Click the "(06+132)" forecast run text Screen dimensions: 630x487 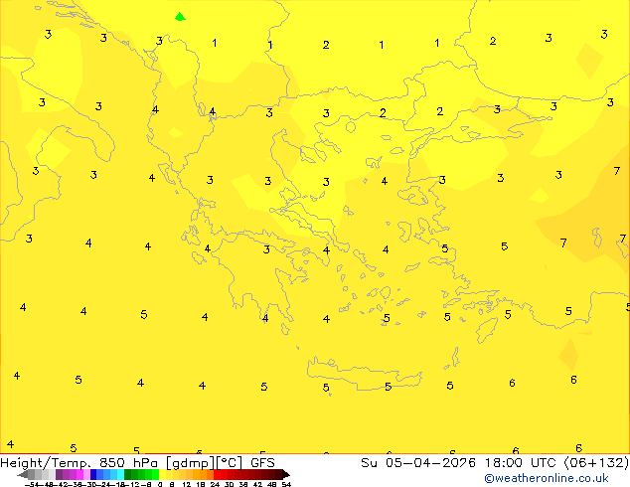coord(596,463)
